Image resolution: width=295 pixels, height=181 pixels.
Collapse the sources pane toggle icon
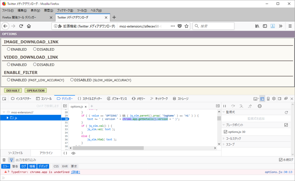pos(65,106)
